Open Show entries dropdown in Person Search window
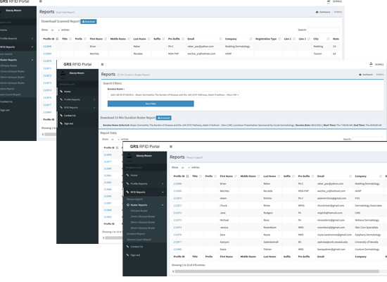The image size is (387, 282). click(x=184, y=168)
